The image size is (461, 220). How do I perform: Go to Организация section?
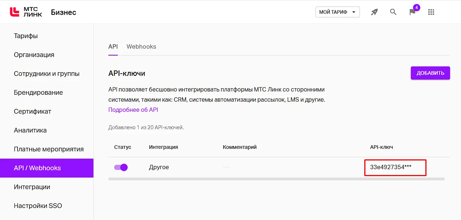(x=34, y=55)
